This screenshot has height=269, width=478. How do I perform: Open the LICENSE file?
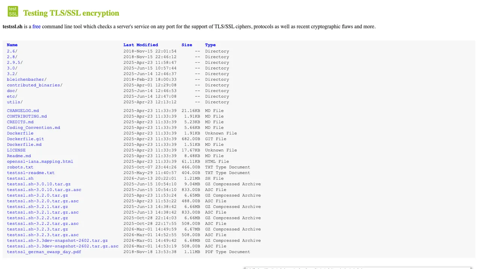point(16,150)
